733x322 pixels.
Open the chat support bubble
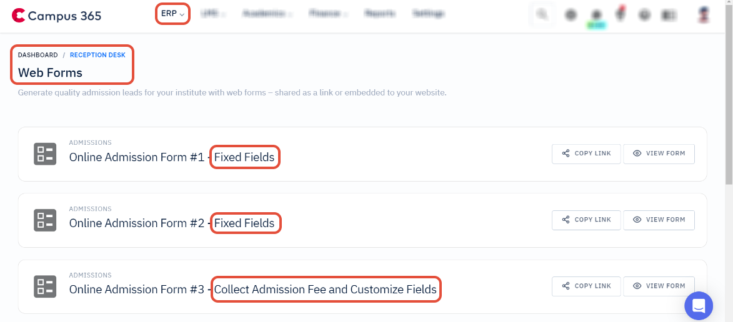click(699, 306)
